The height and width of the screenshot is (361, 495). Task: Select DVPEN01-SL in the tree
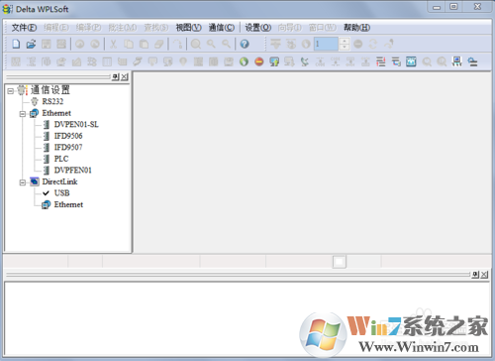(x=76, y=124)
